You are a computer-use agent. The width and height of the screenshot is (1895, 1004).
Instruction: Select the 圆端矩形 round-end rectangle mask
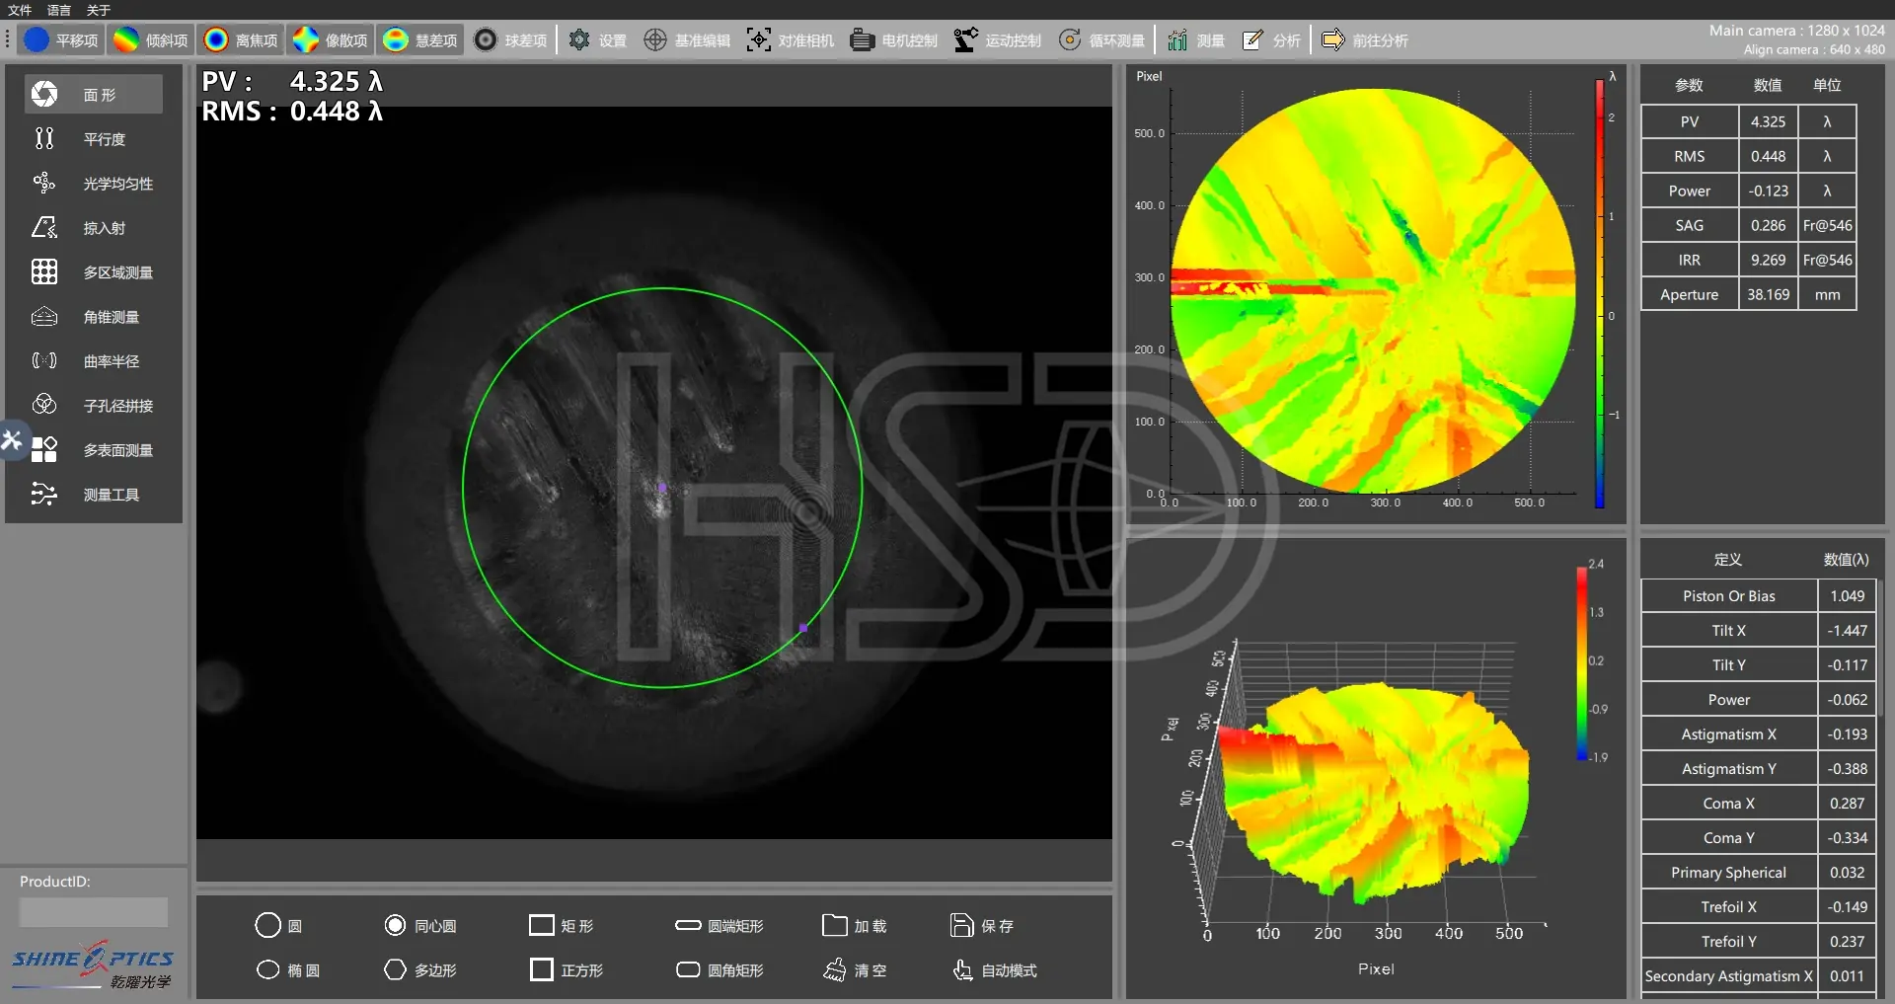click(x=720, y=926)
